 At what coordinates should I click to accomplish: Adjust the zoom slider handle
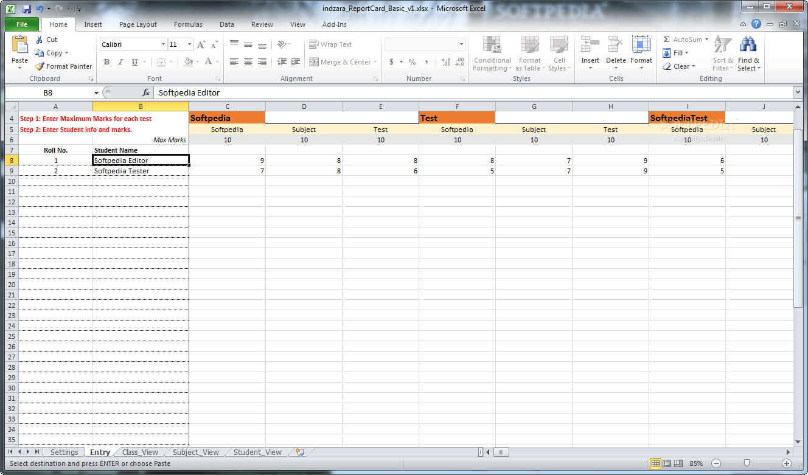(x=747, y=463)
